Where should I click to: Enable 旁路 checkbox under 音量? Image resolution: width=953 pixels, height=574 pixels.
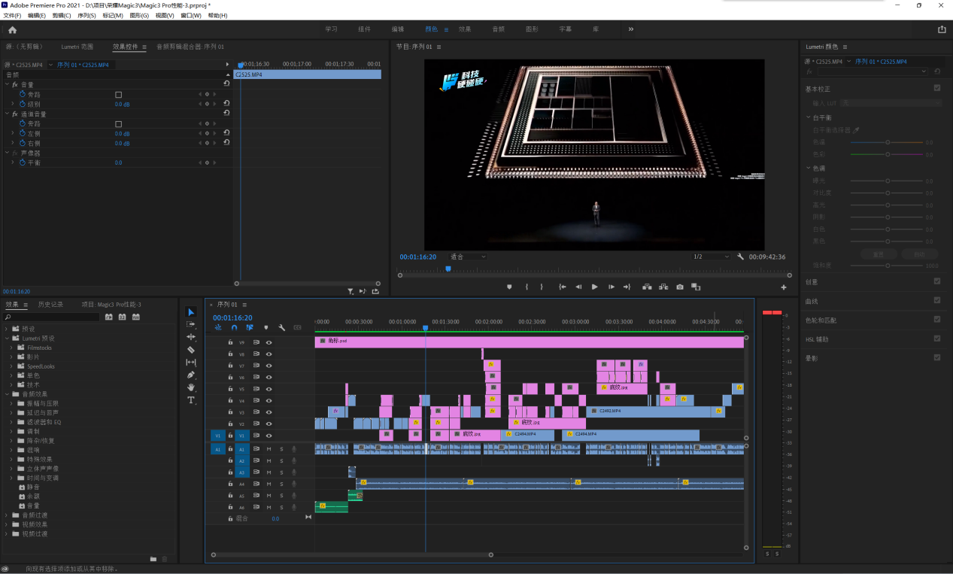118,95
